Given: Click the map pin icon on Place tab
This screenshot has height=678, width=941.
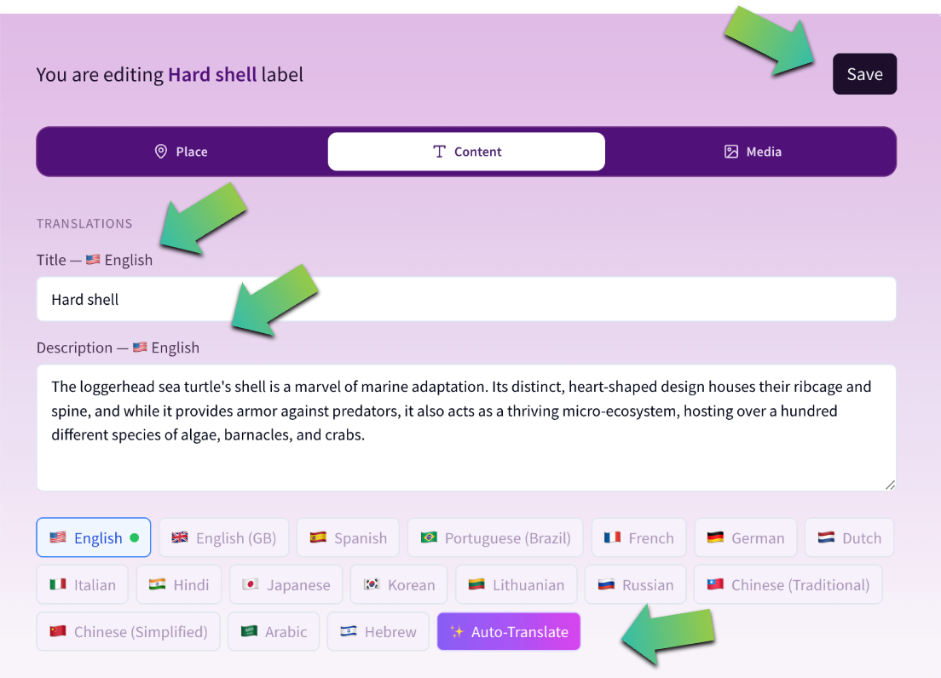Looking at the screenshot, I should 161,152.
